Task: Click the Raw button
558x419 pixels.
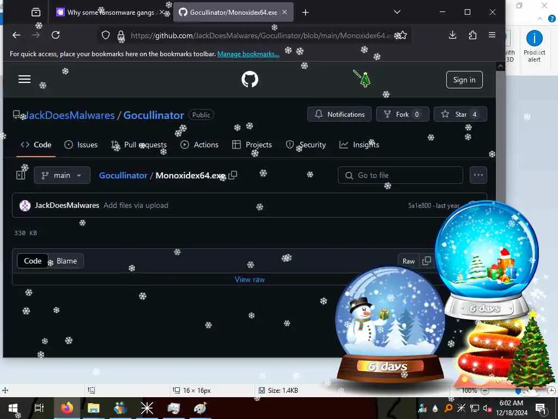Action: [x=409, y=261]
